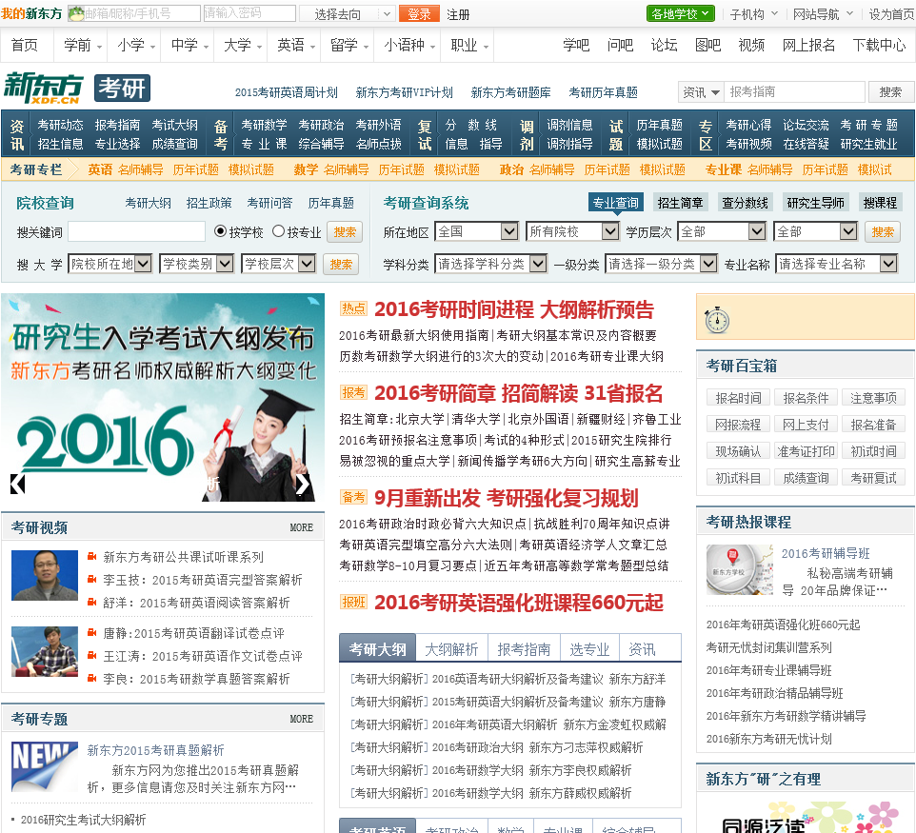Click video icon beside 唐静 翻译试卷点评
This screenshot has width=916, height=833.
click(x=91, y=633)
